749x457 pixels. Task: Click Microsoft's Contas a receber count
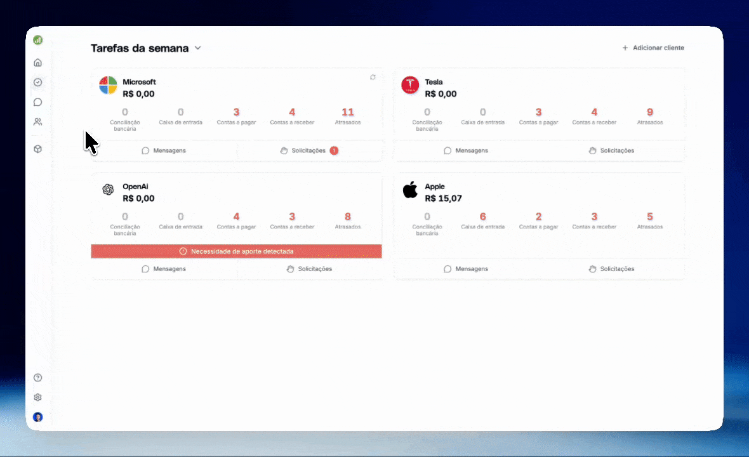pos(292,112)
